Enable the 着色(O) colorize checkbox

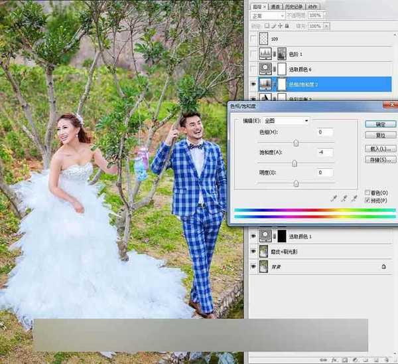click(x=367, y=193)
